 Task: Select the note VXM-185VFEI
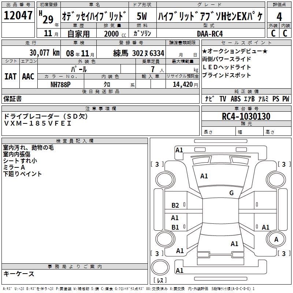click(38, 123)
